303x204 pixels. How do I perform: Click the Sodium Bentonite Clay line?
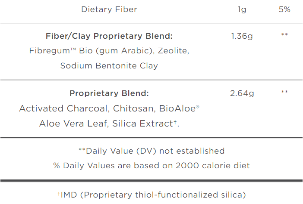point(109,66)
